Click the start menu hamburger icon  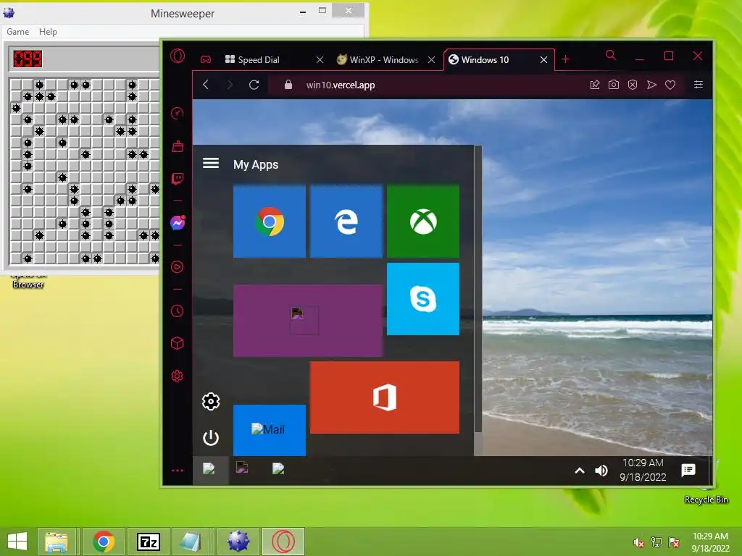[211, 163]
